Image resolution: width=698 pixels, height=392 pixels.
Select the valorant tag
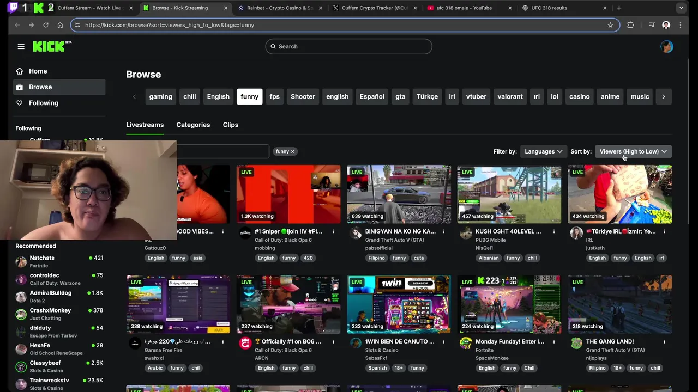(510, 96)
